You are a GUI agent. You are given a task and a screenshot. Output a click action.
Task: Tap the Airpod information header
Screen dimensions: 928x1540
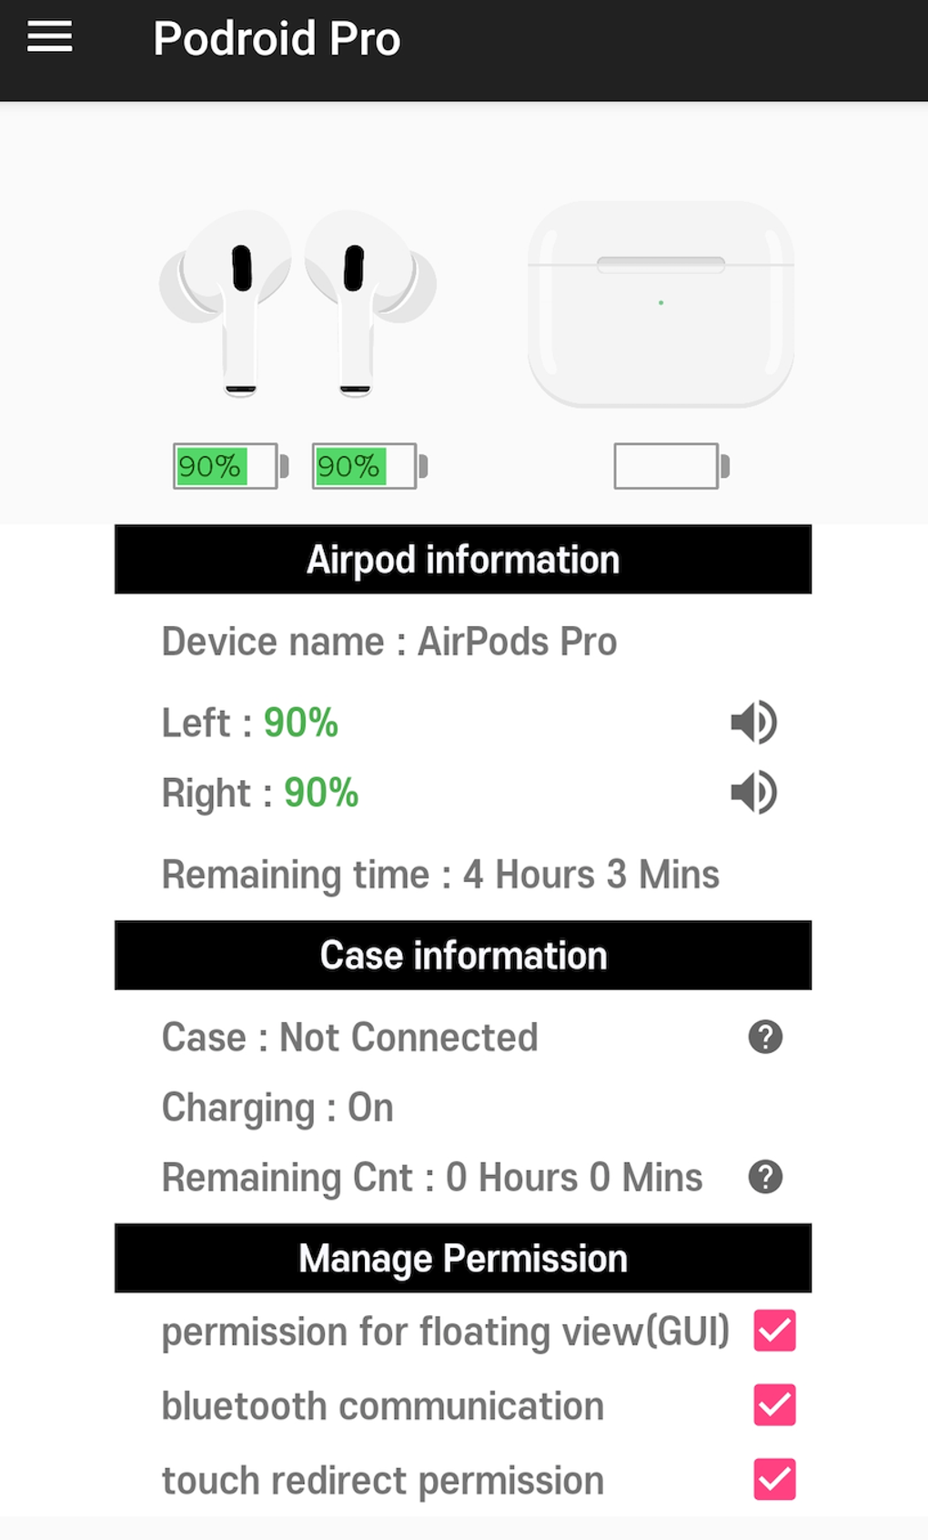coord(463,560)
